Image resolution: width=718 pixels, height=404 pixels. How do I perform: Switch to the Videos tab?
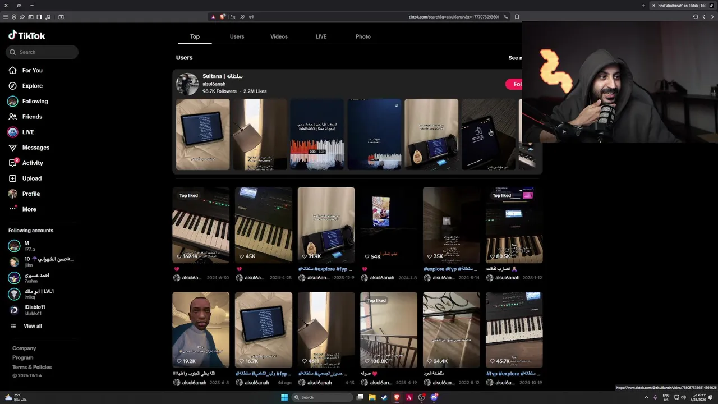(x=279, y=36)
